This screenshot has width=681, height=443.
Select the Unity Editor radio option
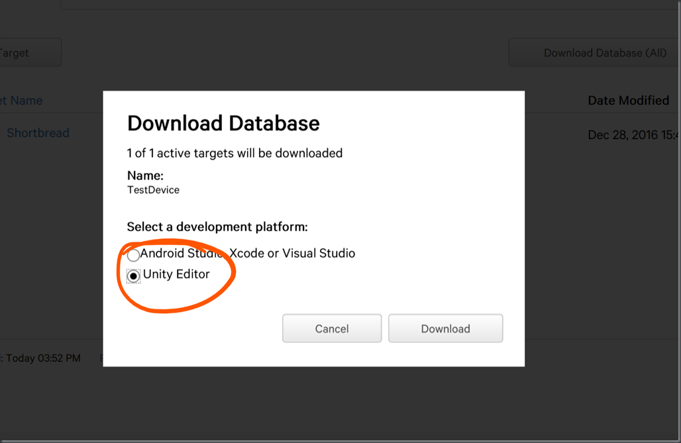(x=133, y=275)
